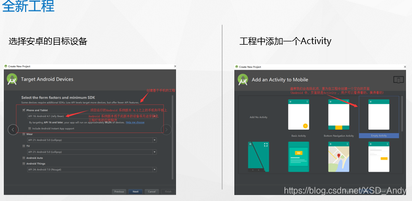Open the Android Things API 24 Nougat dropdown

(92, 169)
